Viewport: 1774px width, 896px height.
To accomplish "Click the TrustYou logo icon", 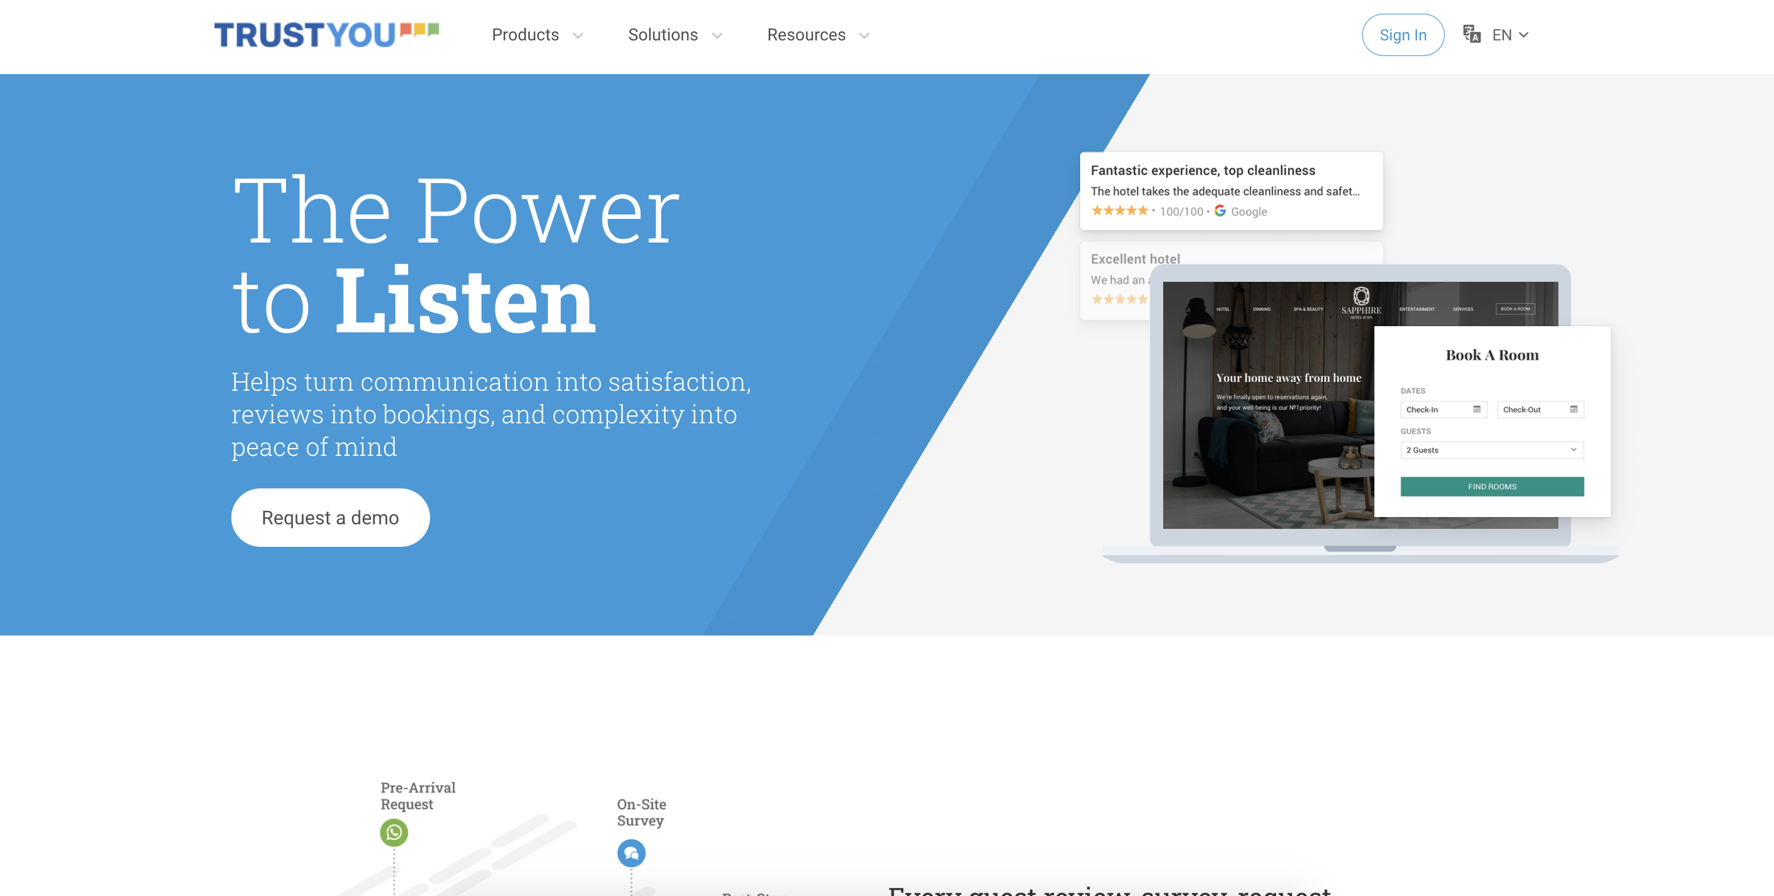I will point(326,34).
